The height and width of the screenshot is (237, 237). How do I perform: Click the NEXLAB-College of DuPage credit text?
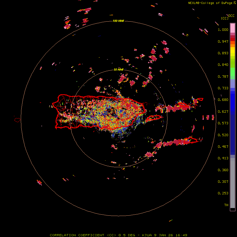tap(210, 3)
